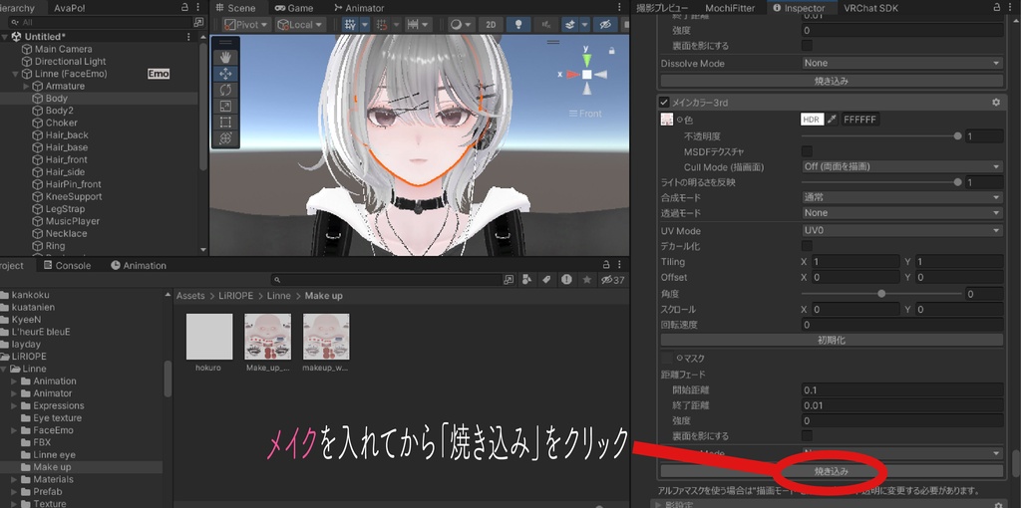This screenshot has width=1021, height=508.
Task: Enable the デカール化 checkbox
Action: [x=807, y=246]
